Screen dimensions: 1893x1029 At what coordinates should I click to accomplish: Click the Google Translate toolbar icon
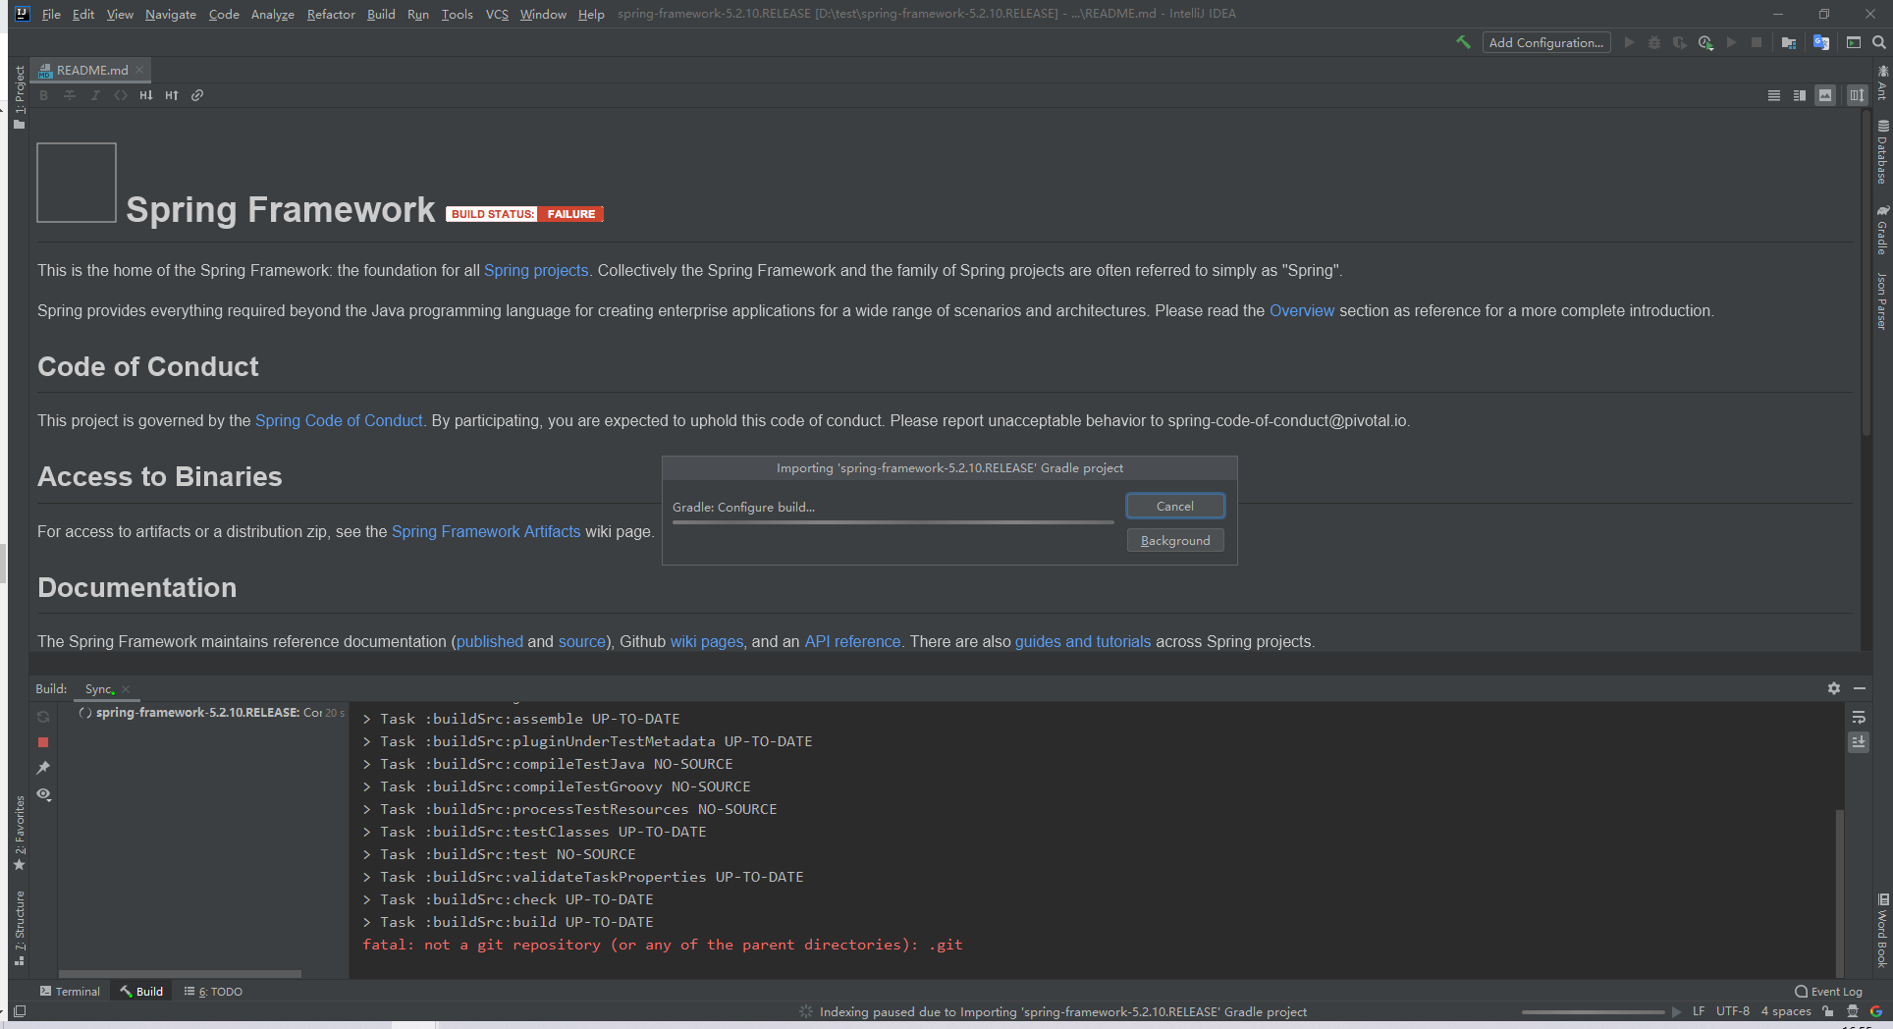coord(1821,42)
